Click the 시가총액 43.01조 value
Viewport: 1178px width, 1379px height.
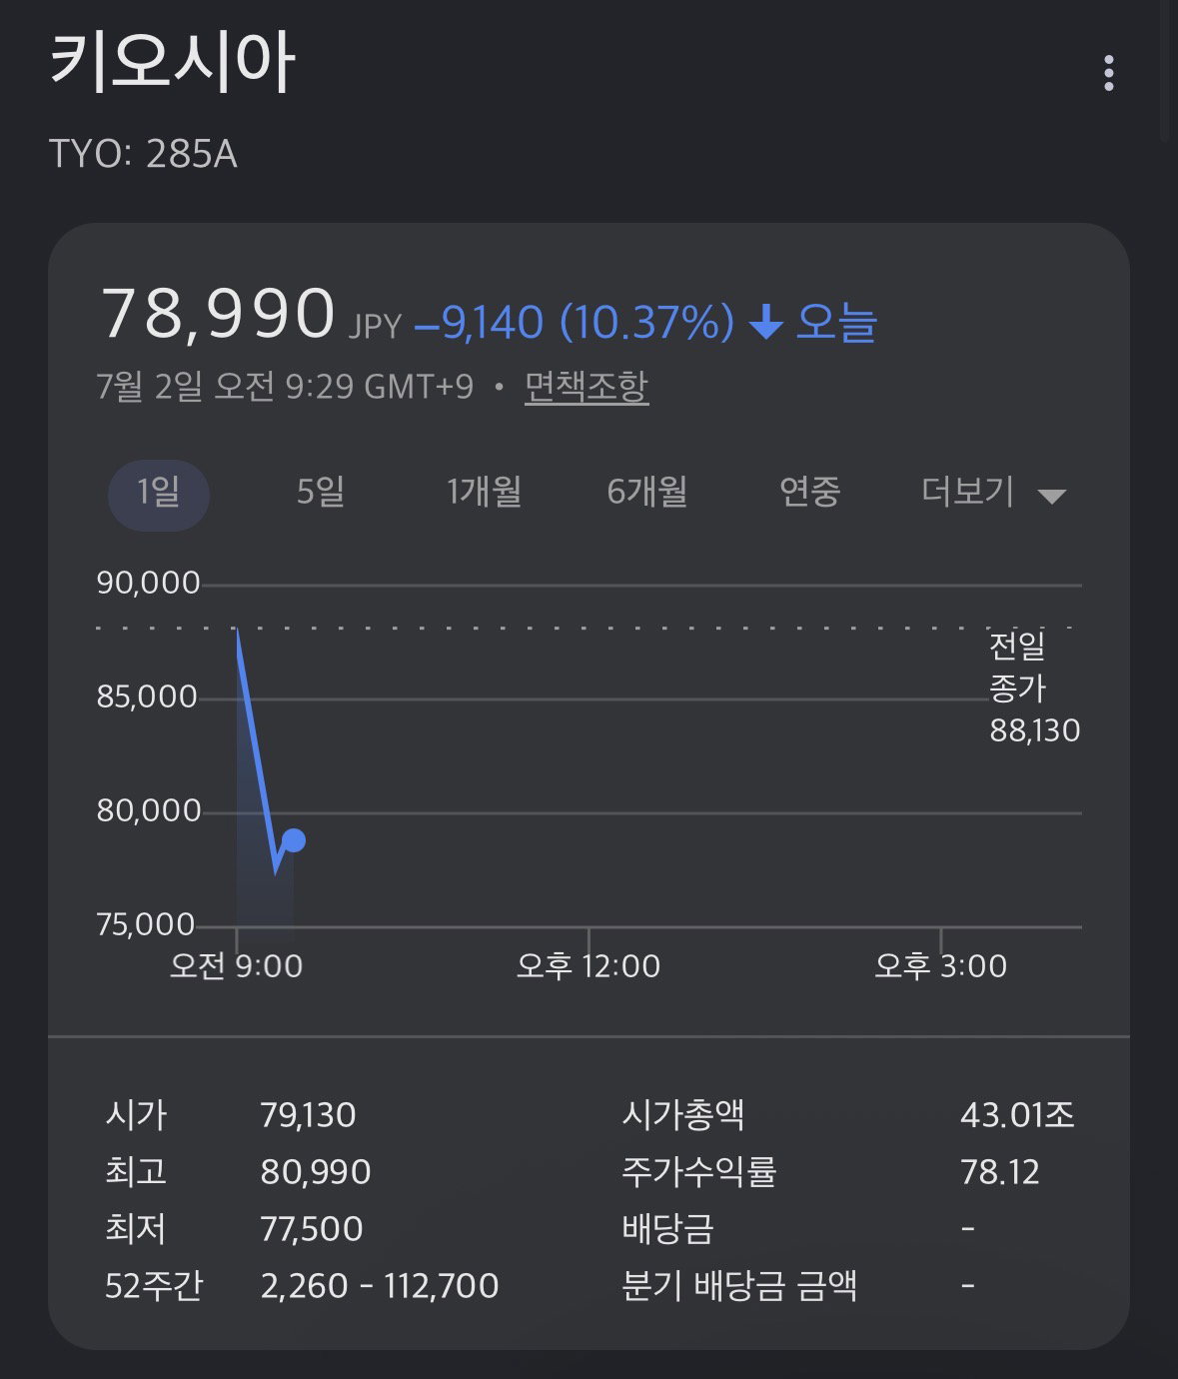1017,1115
